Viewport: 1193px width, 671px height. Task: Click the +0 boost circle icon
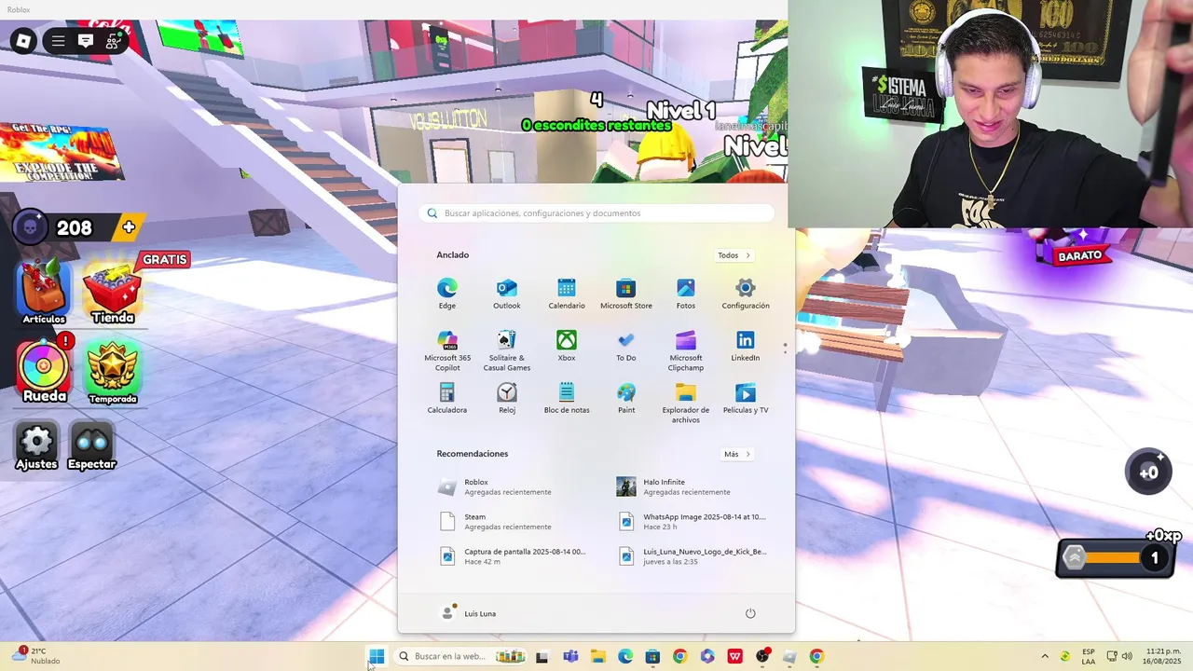point(1148,472)
